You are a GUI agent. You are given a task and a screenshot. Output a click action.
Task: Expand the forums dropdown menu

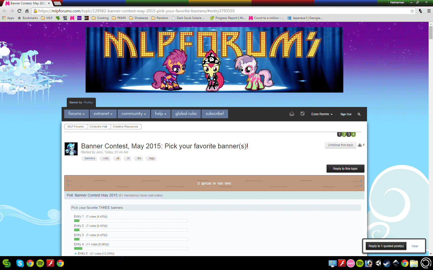click(x=77, y=114)
